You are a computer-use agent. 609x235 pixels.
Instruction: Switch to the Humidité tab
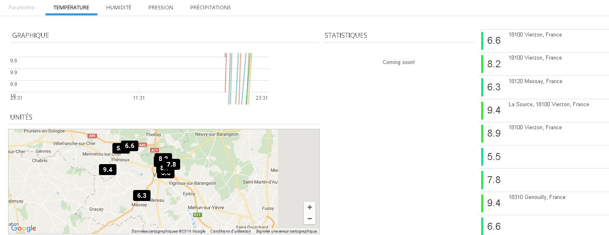click(118, 8)
